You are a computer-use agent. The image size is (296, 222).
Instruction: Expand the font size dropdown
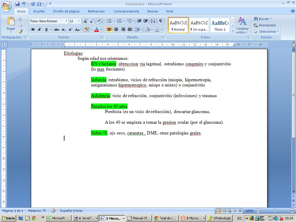[79, 21]
